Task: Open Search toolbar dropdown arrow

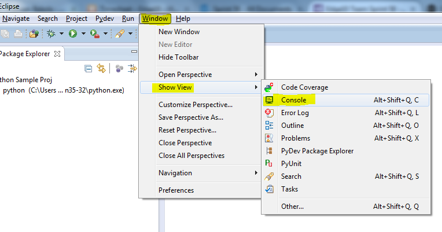Action: click(130, 34)
